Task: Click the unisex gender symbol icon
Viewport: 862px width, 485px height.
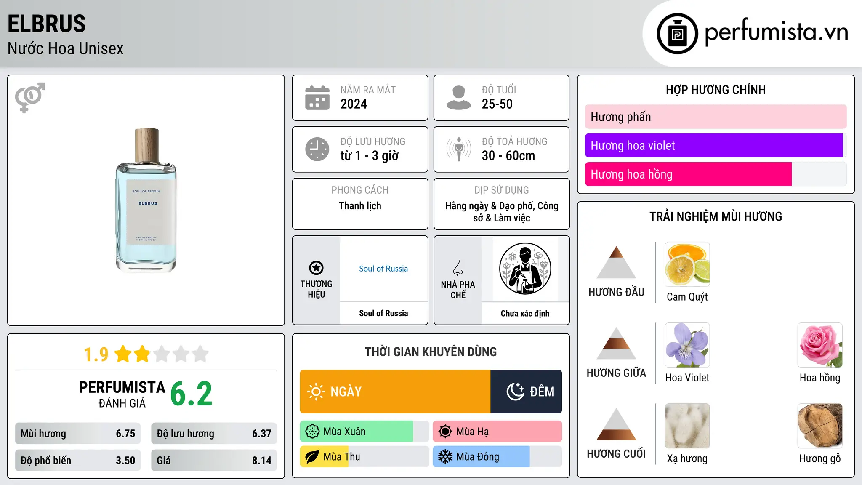Action: [30, 98]
